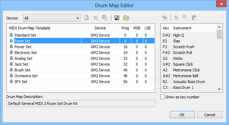
Task: Duplicate the selected drum map template
Action: (x=105, y=18)
